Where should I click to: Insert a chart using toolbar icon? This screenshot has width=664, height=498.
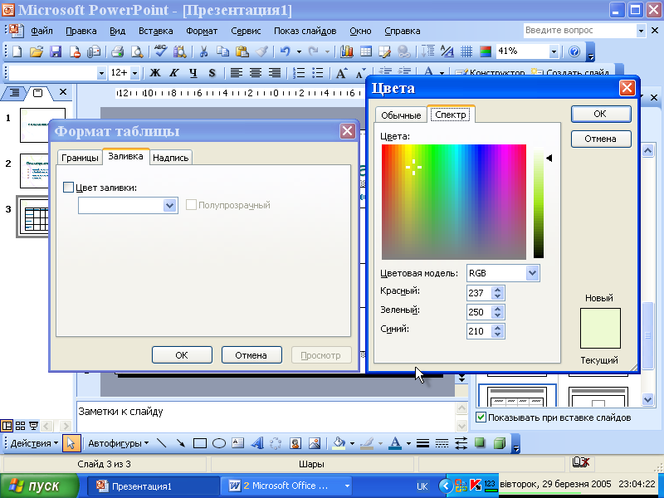point(347,51)
